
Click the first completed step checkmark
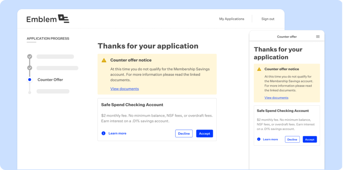(x=30, y=57)
